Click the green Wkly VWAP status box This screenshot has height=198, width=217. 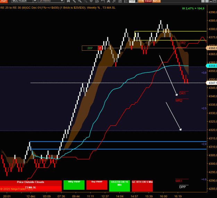pyautogui.click(x=74, y=185)
